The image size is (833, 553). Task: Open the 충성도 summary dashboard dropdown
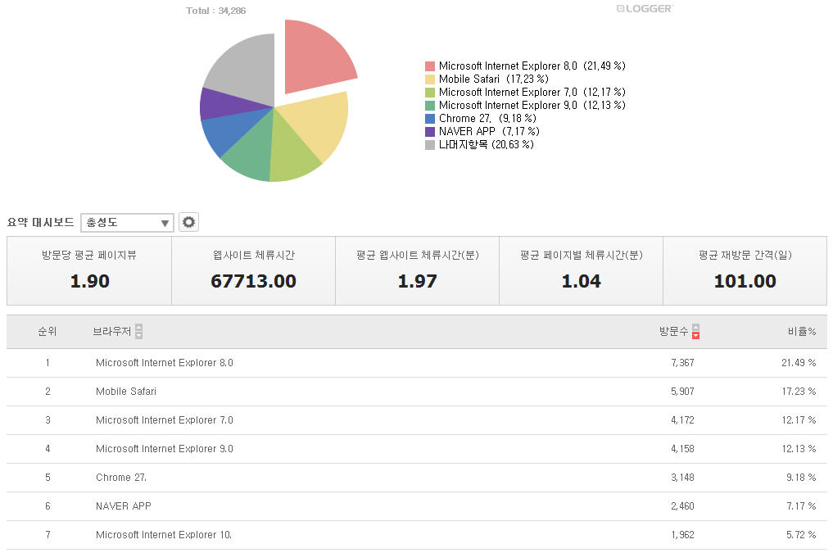coord(128,223)
